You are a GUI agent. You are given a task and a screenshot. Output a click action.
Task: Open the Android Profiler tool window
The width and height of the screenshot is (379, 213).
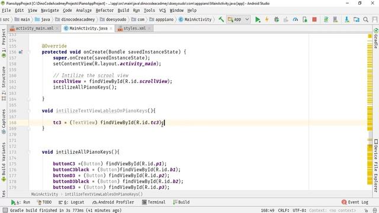click(113, 202)
